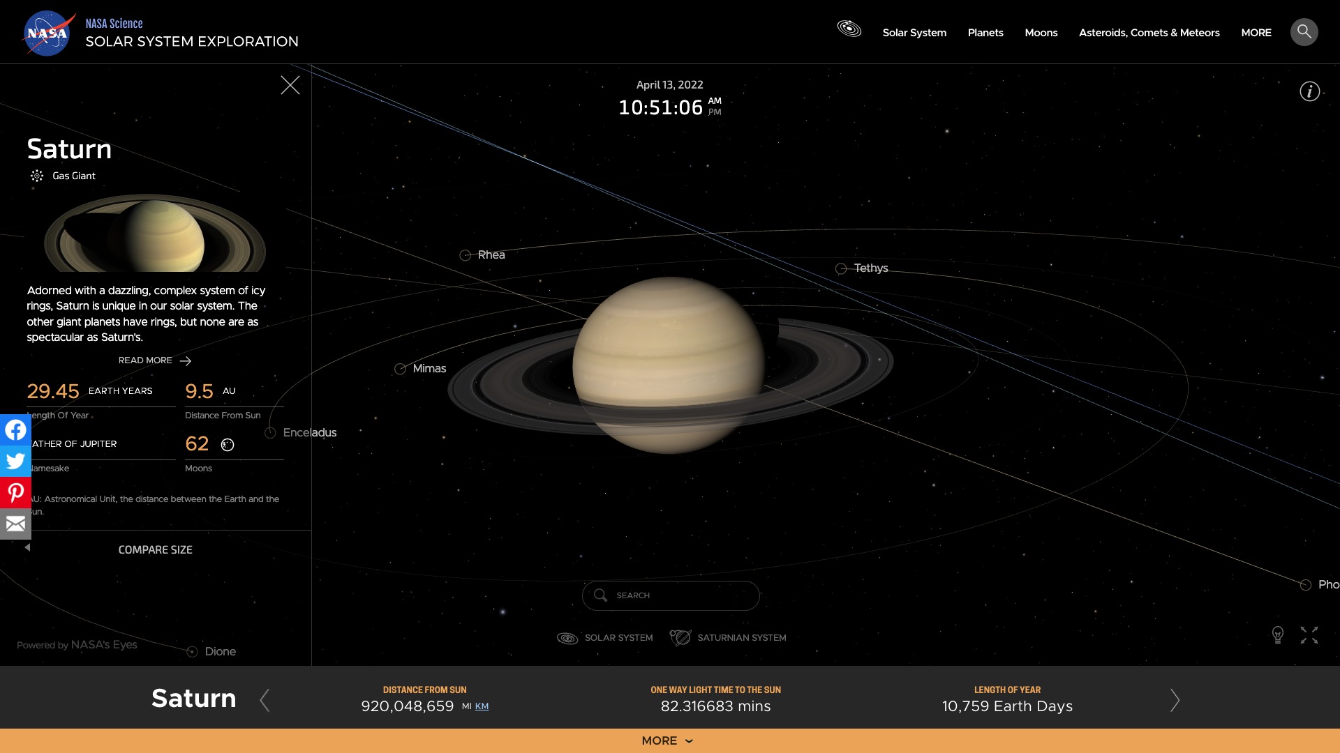Click the 62 moons value

coord(197,444)
